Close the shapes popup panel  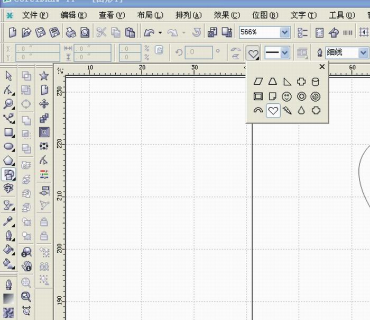pyautogui.click(x=322, y=67)
